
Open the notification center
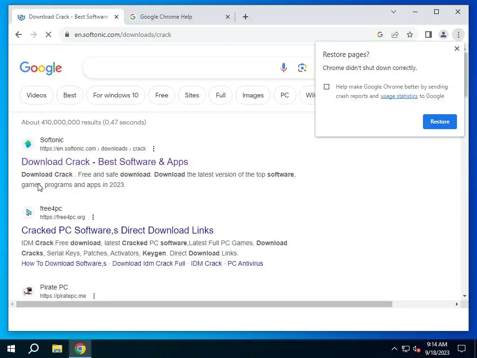click(x=462, y=349)
